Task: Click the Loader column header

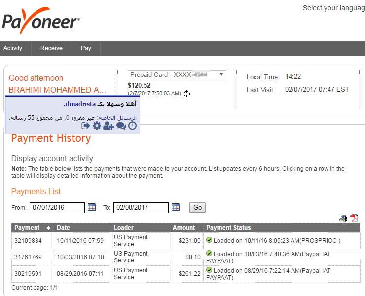Action: (x=124, y=228)
